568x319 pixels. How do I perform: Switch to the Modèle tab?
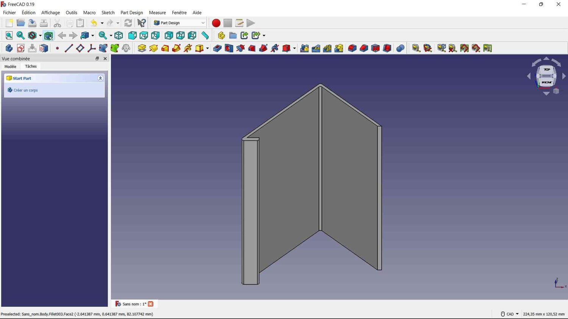[x=10, y=67]
